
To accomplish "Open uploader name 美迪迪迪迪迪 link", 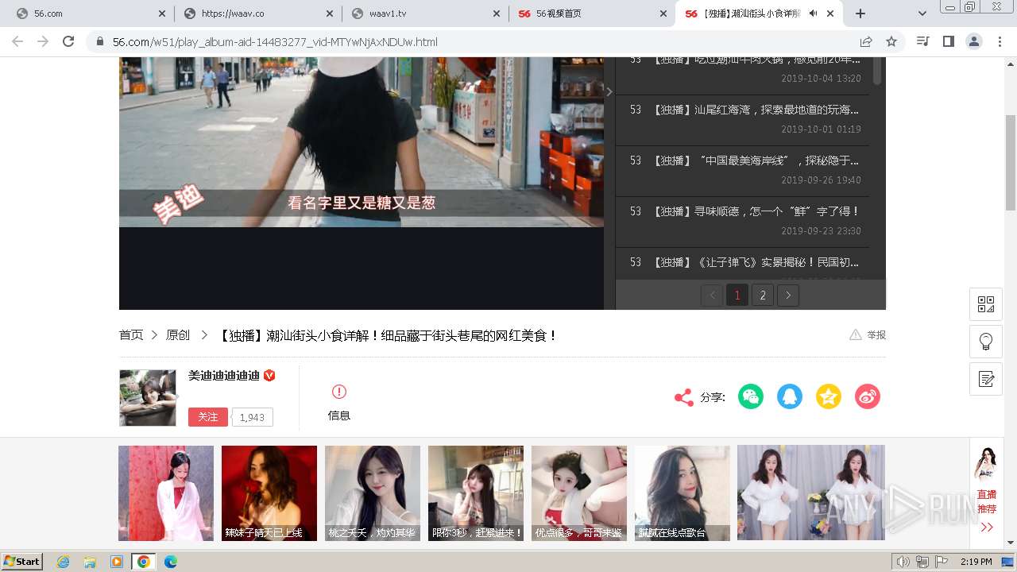I will (x=224, y=375).
